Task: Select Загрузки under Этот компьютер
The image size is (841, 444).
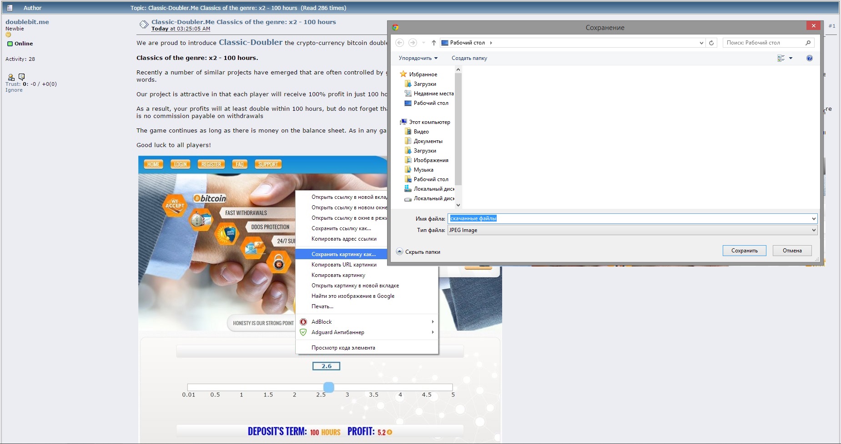Action: point(420,151)
